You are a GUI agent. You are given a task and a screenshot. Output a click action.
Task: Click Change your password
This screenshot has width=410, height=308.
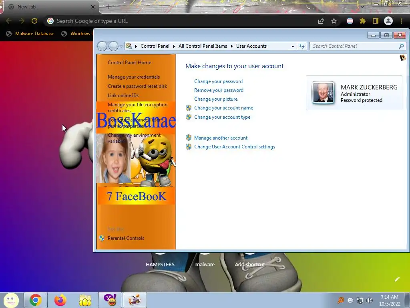pos(218,81)
